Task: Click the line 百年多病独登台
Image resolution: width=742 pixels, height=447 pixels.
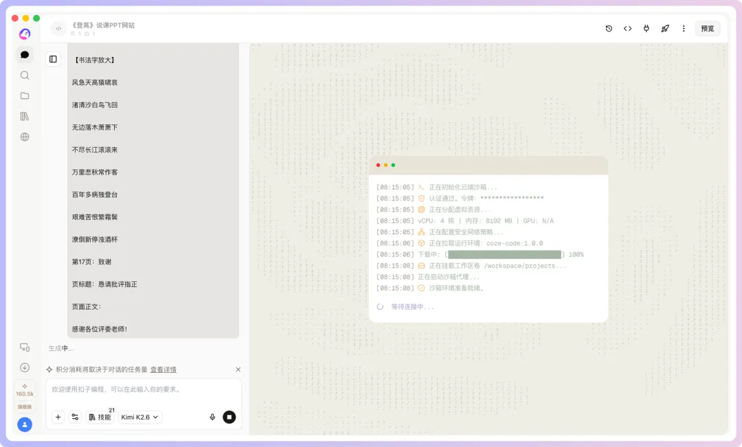Action: click(95, 194)
